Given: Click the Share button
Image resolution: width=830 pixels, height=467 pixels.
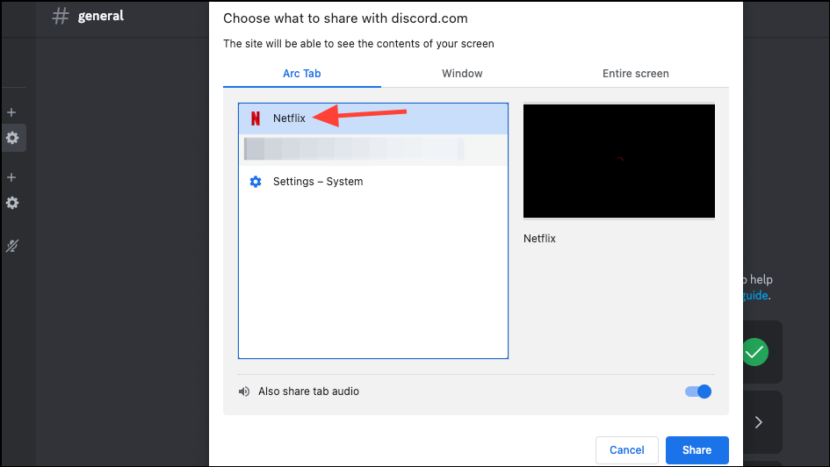Looking at the screenshot, I should pyautogui.click(x=696, y=450).
